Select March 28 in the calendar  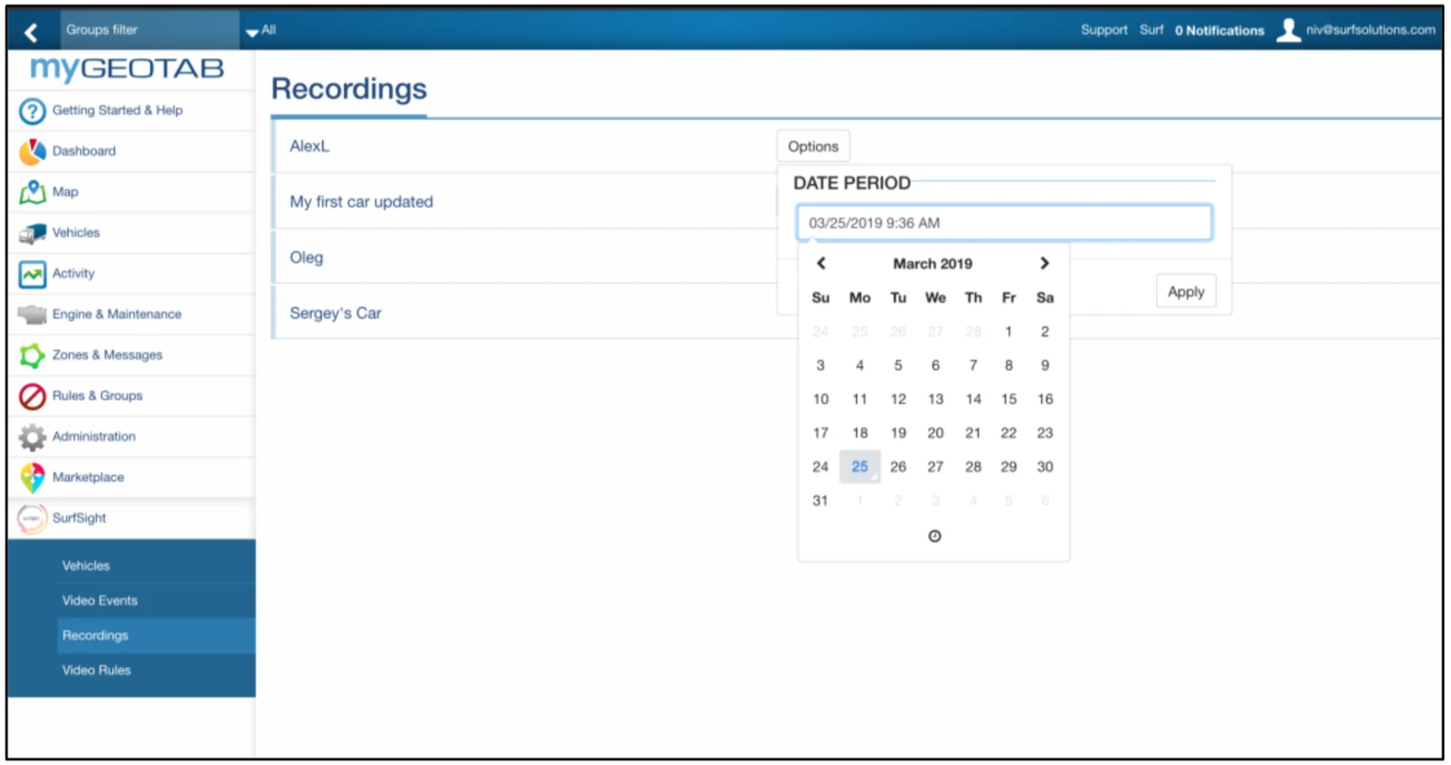(x=973, y=467)
